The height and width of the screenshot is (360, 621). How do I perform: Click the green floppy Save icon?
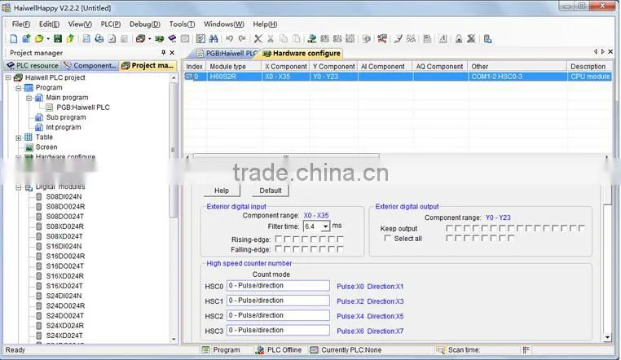tap(58, 39)
